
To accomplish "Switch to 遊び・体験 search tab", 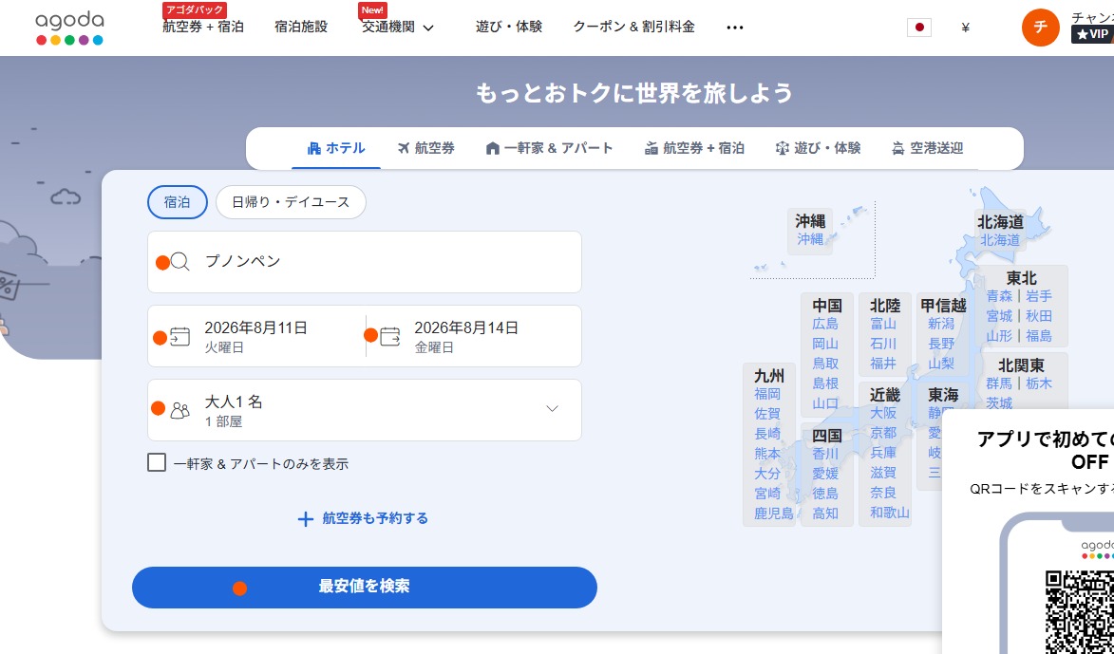I will tap(818, 148).
